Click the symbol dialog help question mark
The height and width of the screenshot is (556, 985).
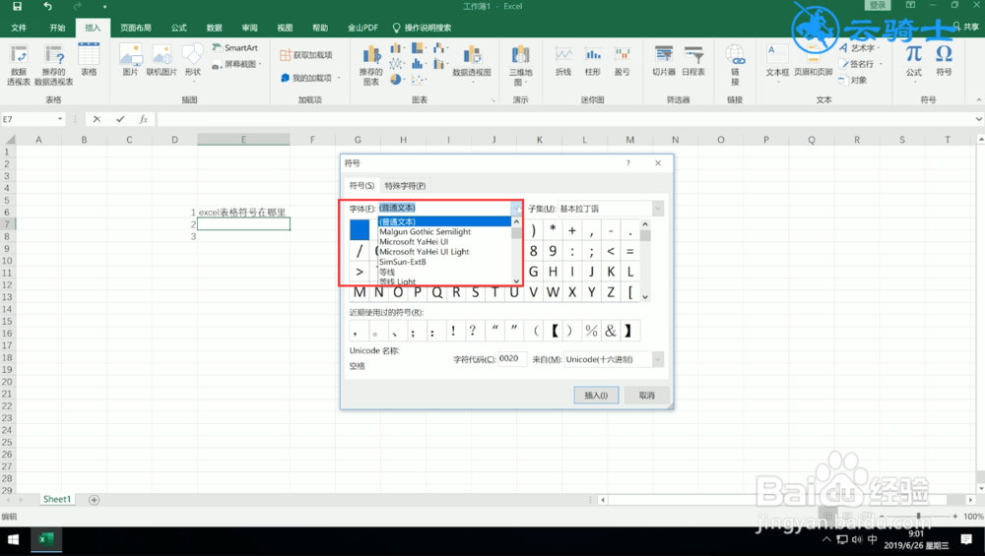coord(627,163)
